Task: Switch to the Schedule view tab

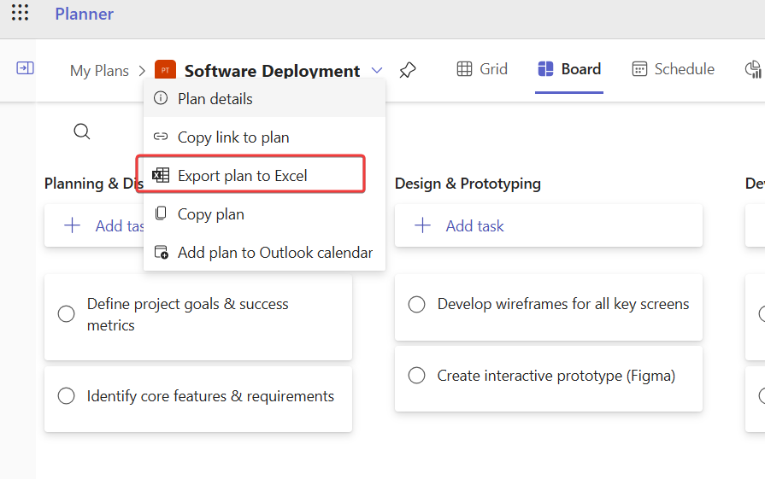Action: [x=673, y=69]
